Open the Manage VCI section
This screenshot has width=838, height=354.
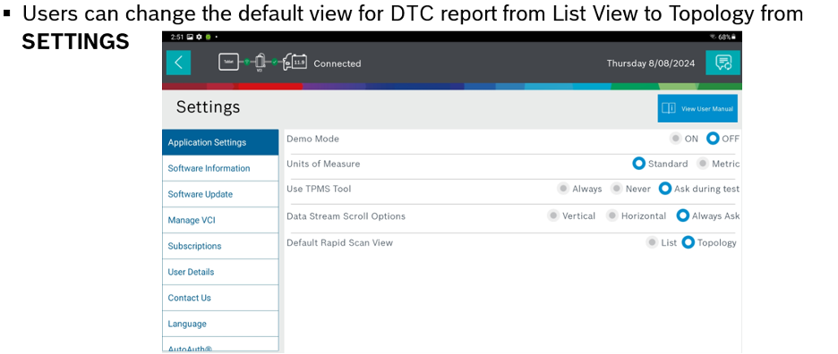tap(220, 220)
